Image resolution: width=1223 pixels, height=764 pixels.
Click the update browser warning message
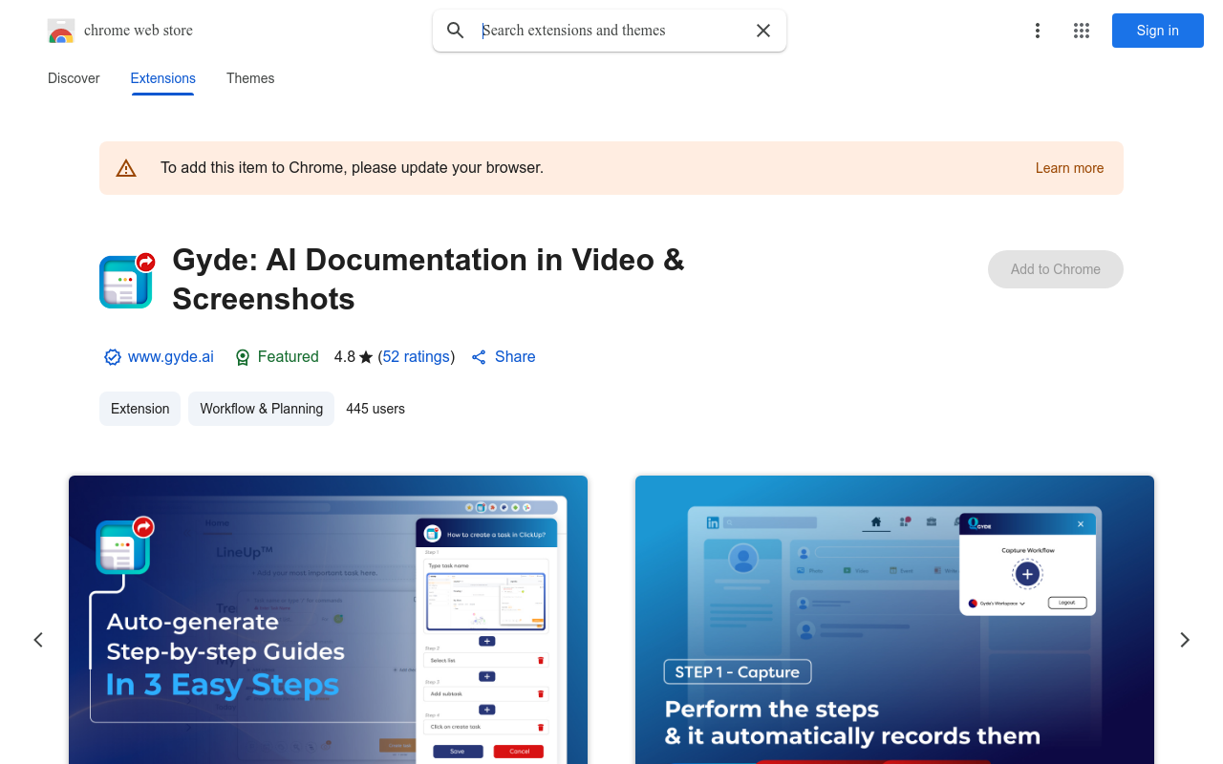pyautogui.click(x=352, y=168)
